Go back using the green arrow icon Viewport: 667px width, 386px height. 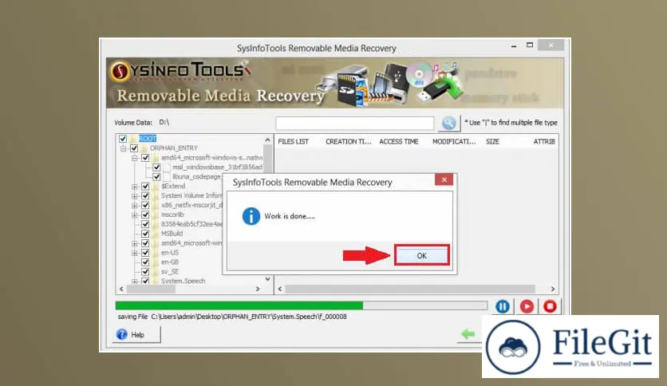click(468, 334)
